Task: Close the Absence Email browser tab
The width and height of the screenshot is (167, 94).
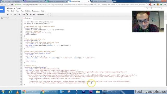Action: (89, 1)
